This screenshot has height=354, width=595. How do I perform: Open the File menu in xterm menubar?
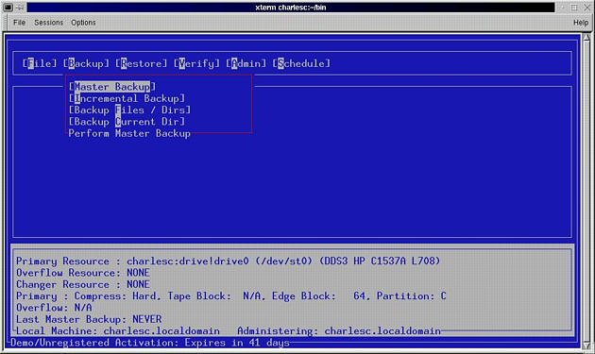coord(19,23)
